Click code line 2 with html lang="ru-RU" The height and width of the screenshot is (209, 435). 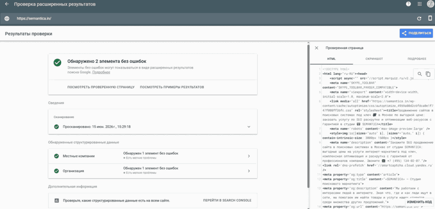(345, 73)
